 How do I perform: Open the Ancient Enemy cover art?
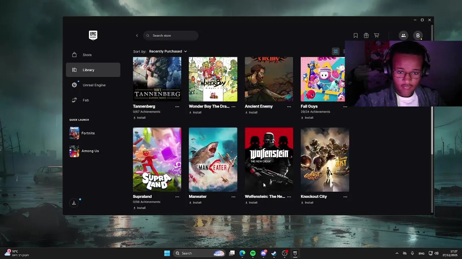[x=269, y=79]
